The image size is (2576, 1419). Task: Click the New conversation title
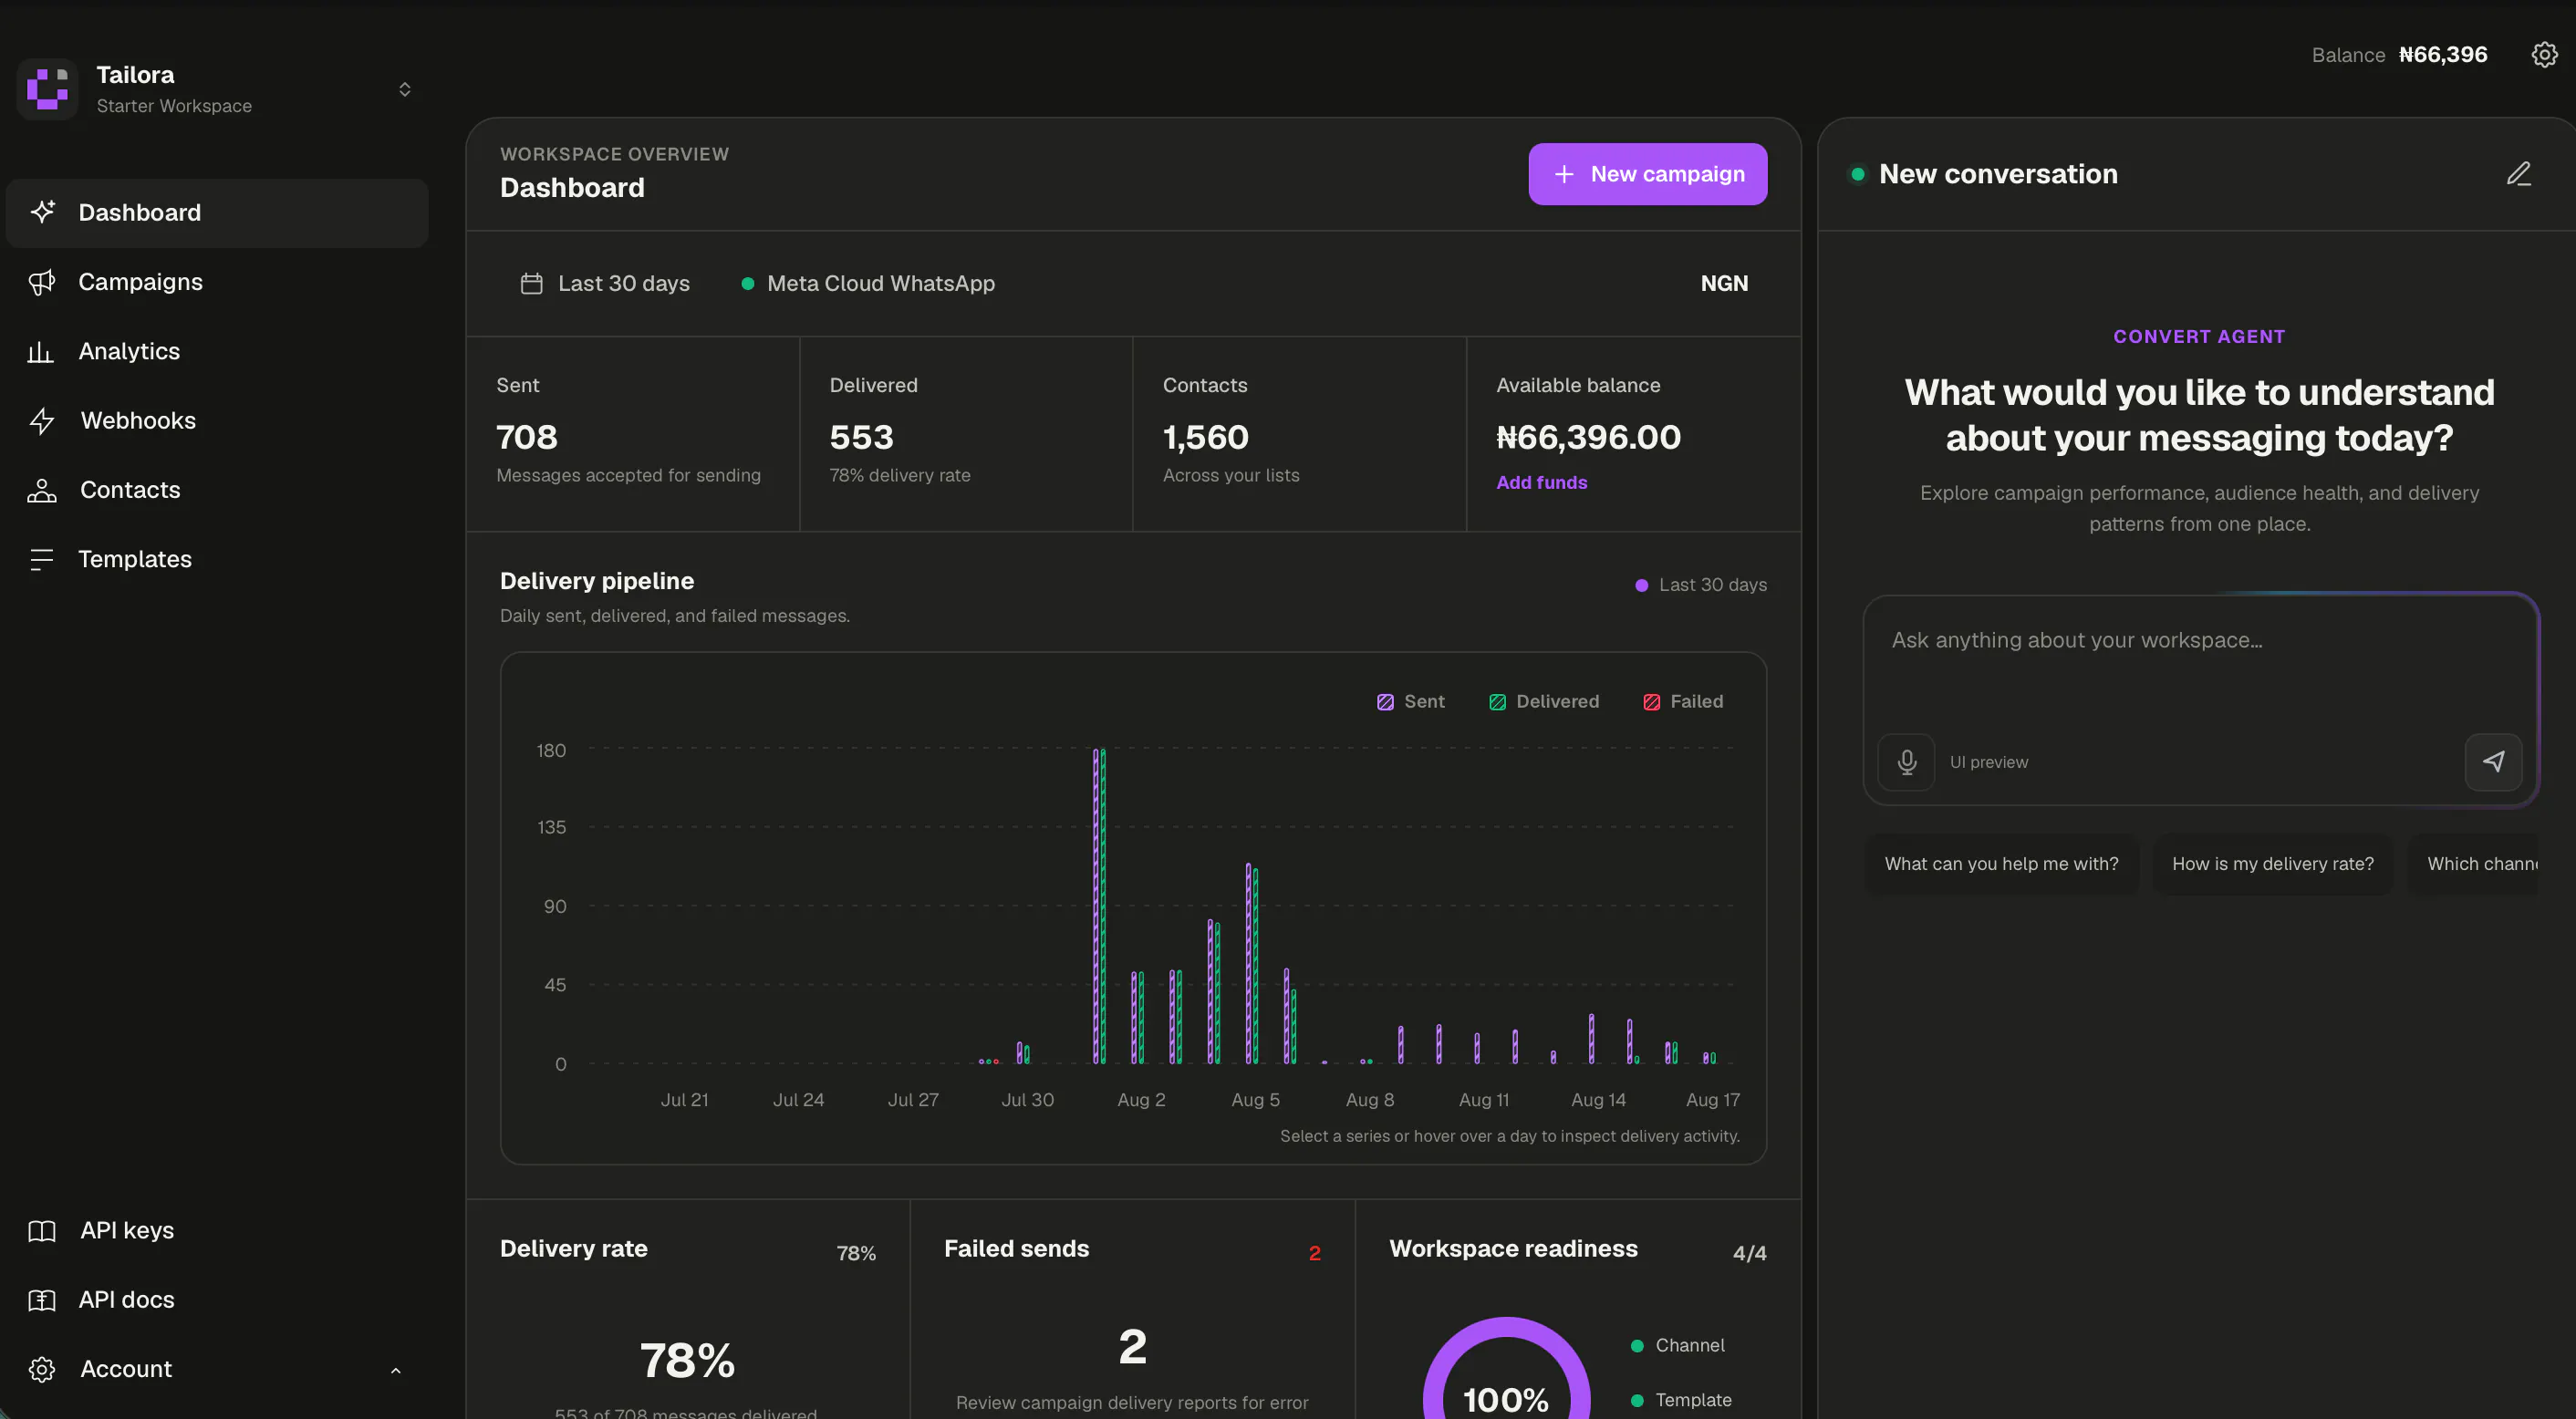(x=1998, y=174)
